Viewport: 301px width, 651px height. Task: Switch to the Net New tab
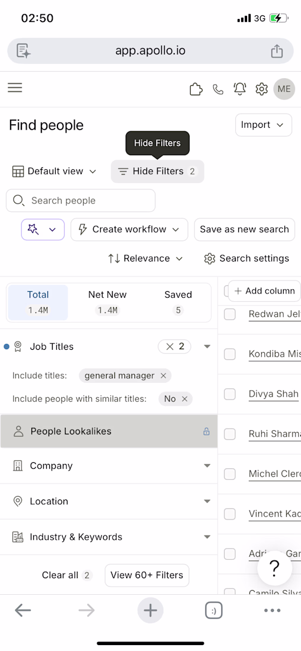click(107, 302)
